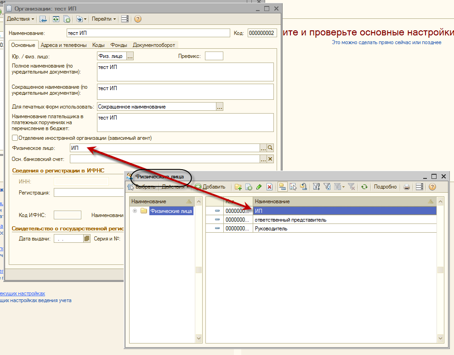Open the Перейти dropdown menu
The width and height of the screenshot is (454, 355).
[x=103, y=19]
